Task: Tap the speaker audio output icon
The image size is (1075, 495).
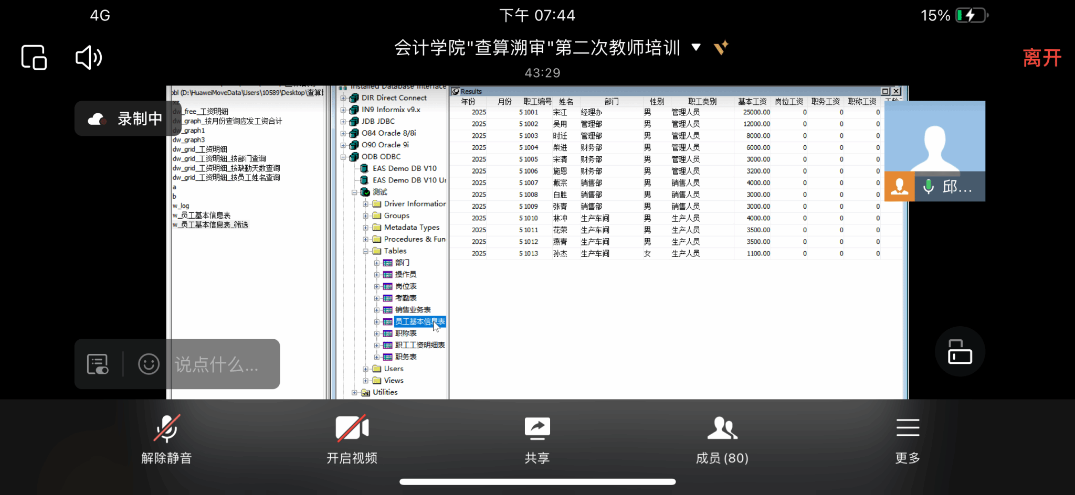Action: pyautogui.click(x=88, y=58)
